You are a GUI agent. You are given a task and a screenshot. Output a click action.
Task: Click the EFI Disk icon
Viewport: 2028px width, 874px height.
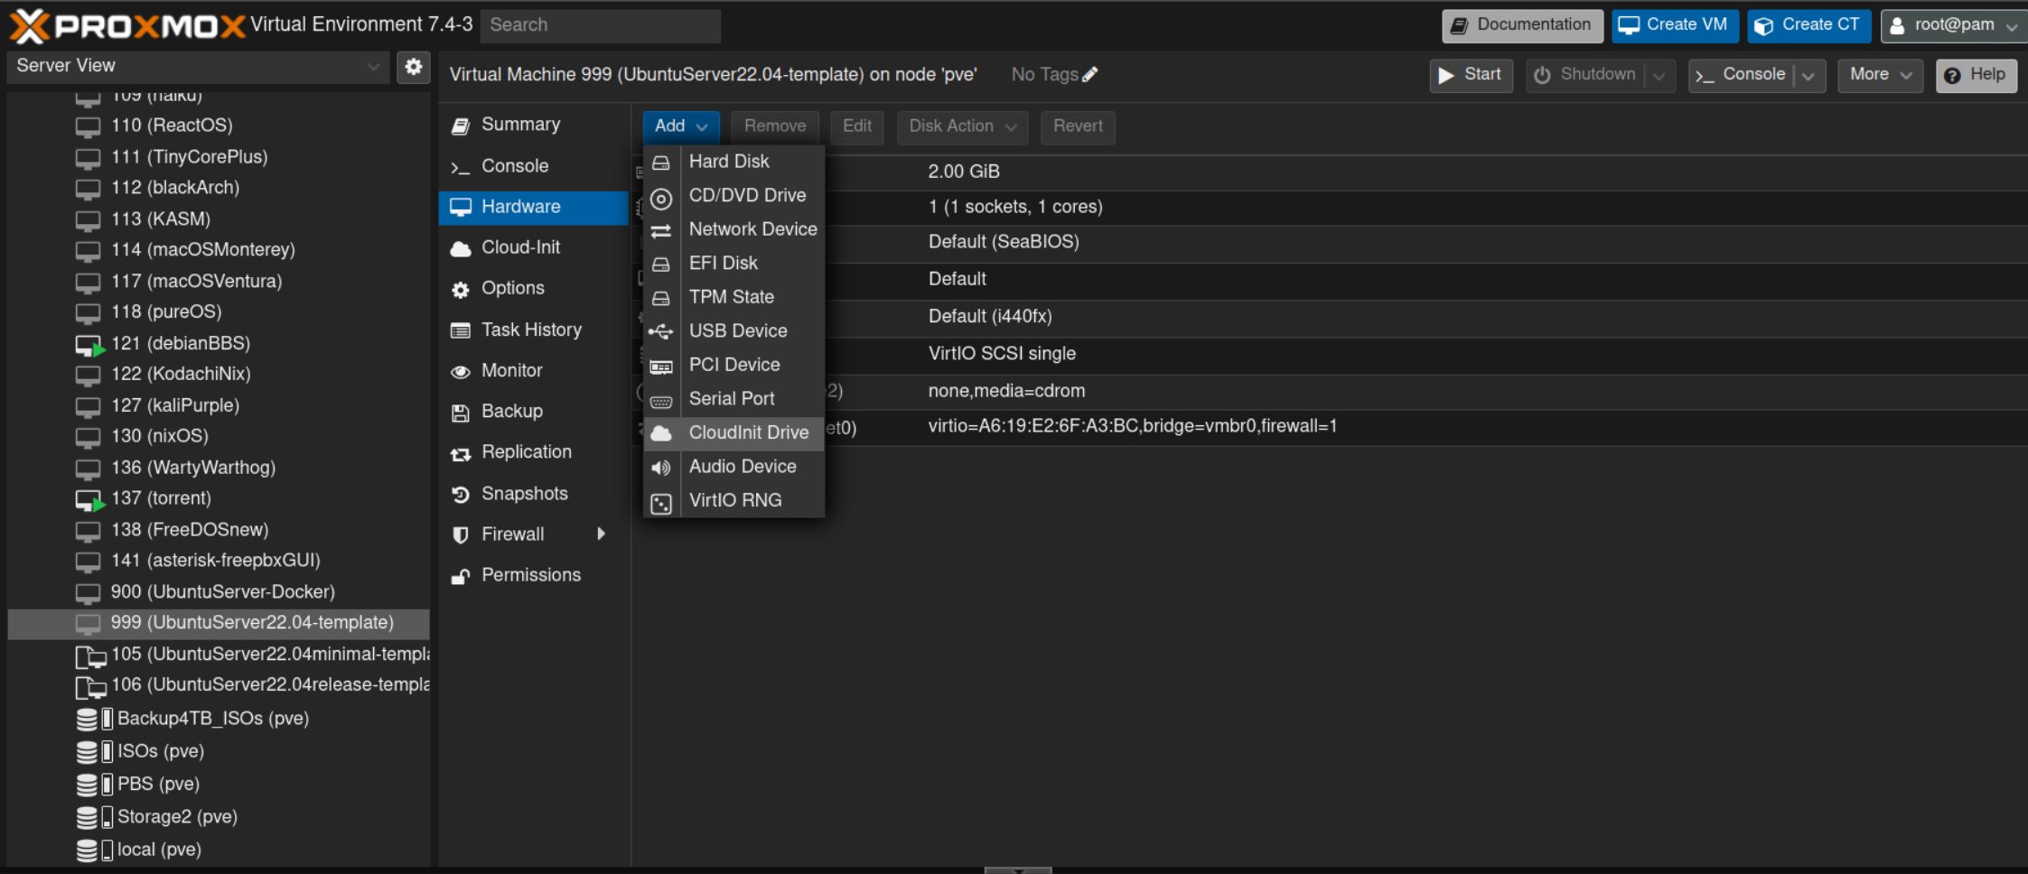tap(661, 265)
